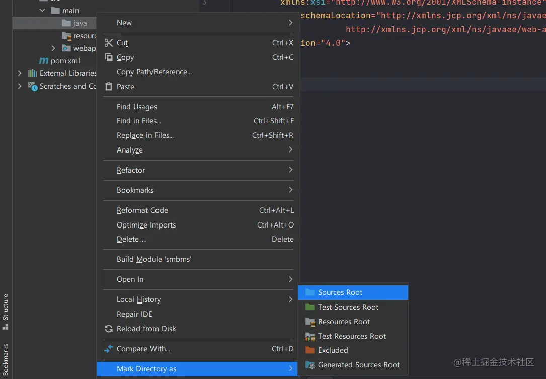Mark directory as Excluded
This screenshot has width=546, height=379.
tap(353, 350)
